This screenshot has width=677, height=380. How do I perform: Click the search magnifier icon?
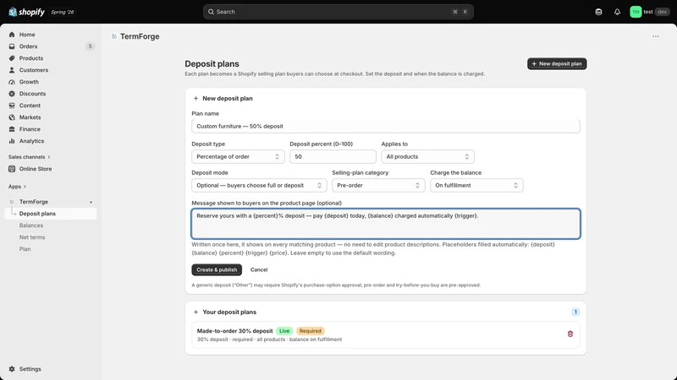pos(211,12)
